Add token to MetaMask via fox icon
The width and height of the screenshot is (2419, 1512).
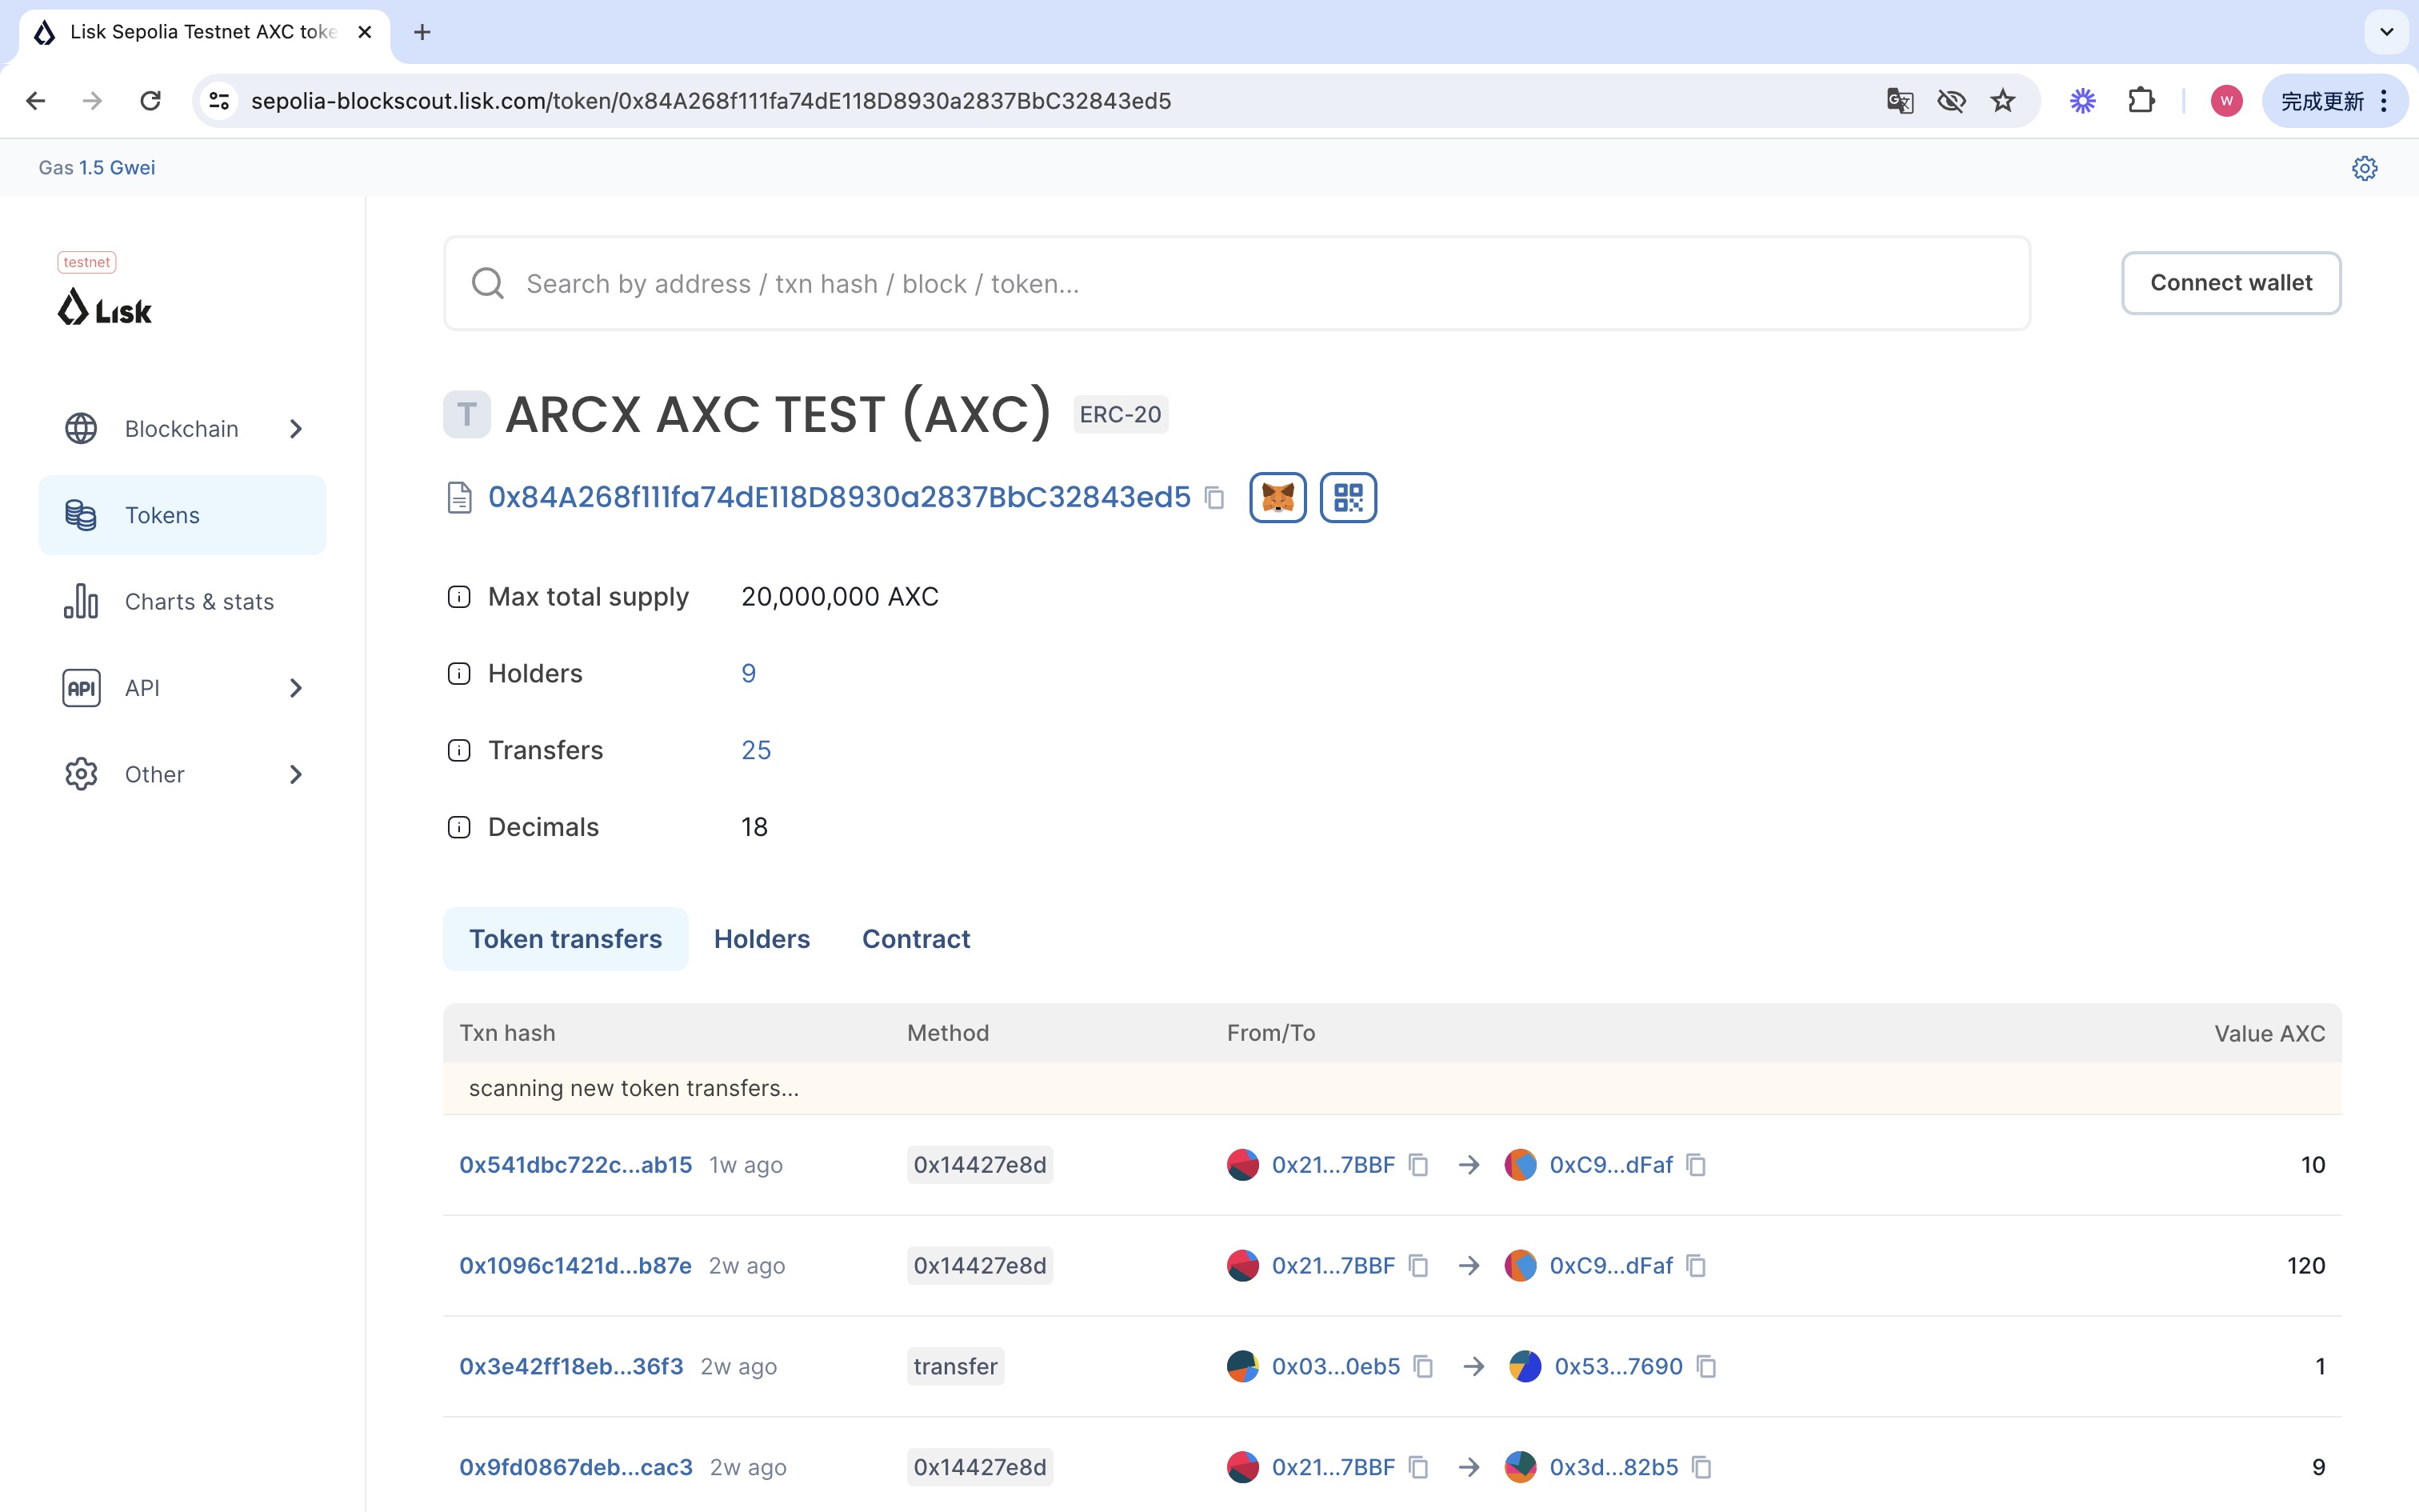click(1277, 497)
